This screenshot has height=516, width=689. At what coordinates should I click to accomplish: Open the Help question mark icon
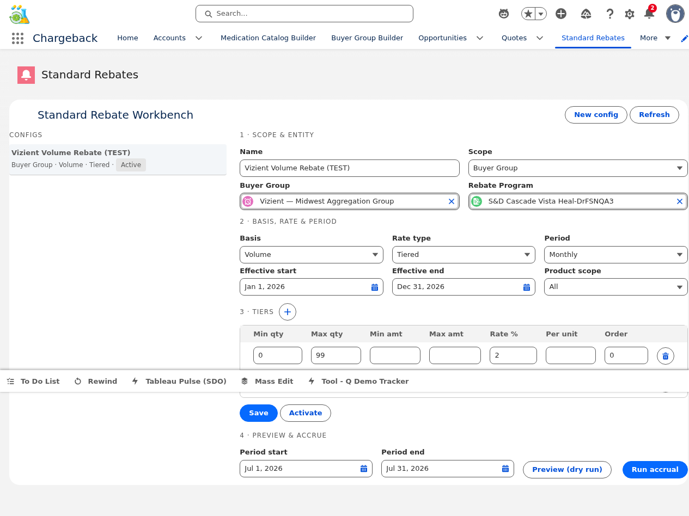610,14
